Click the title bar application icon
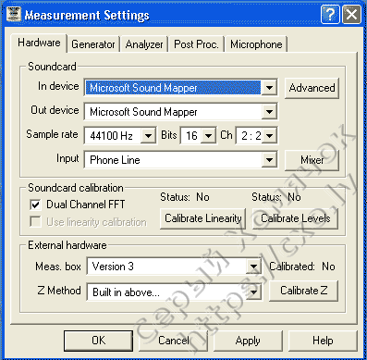The height and width of the screenshot is (360, 367). point(14,14)
